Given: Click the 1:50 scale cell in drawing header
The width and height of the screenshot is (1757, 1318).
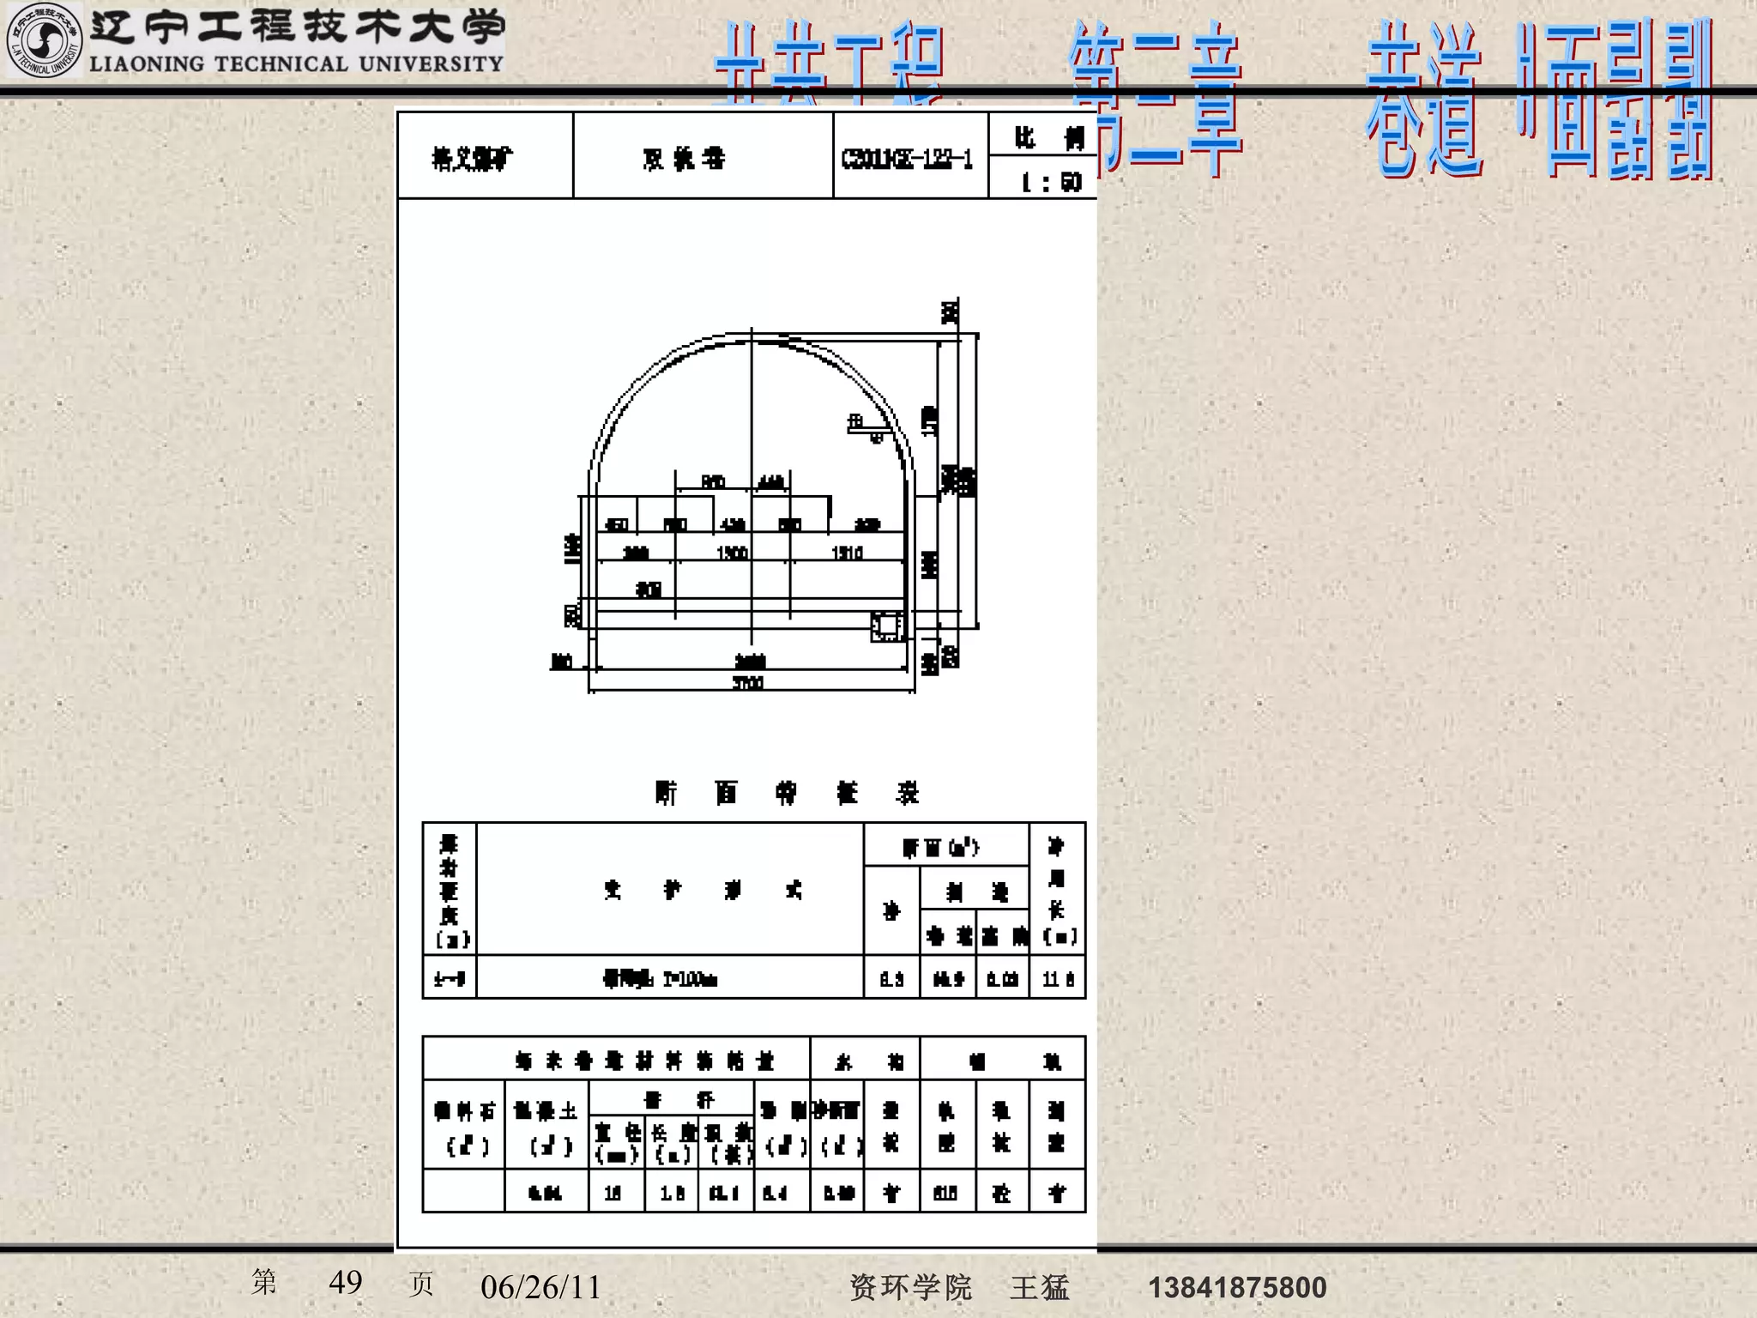Looking at the screenshot, I should click(x=1050, y=182).
